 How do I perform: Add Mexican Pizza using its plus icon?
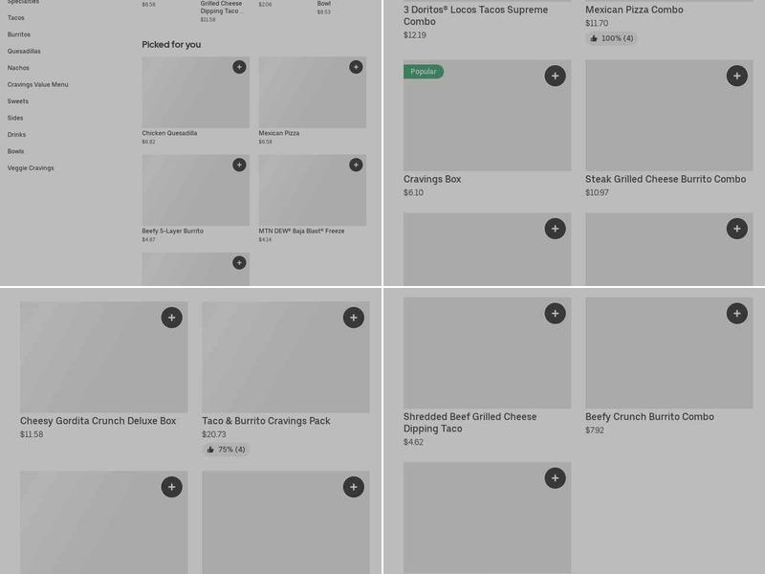tap(356, 67)
